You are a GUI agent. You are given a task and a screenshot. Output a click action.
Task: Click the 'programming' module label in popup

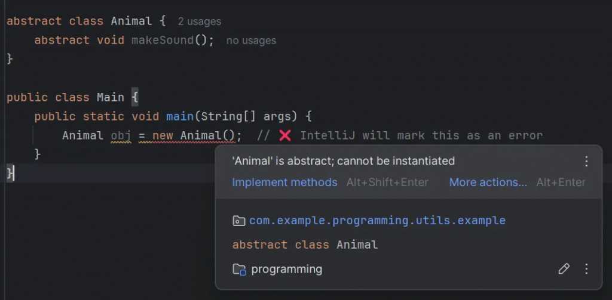(x=286, y=270)
